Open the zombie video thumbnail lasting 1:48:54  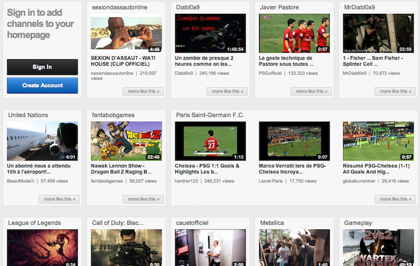[210, 33]
